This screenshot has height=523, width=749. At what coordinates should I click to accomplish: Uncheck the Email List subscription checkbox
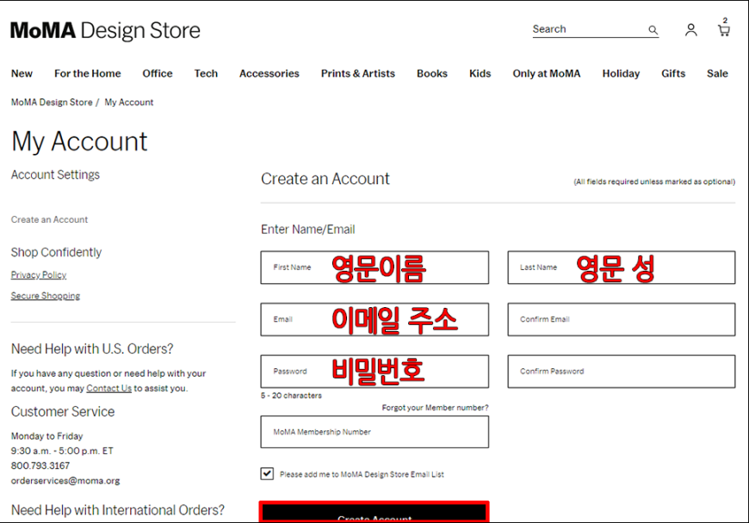pyautogui.click(x=267, y=474)
